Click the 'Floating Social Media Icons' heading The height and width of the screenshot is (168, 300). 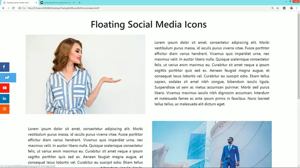tap(149, 24)
